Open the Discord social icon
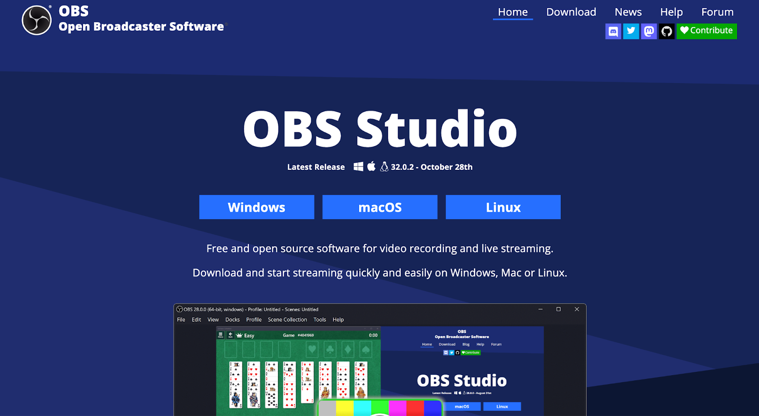 click(613, 31)
